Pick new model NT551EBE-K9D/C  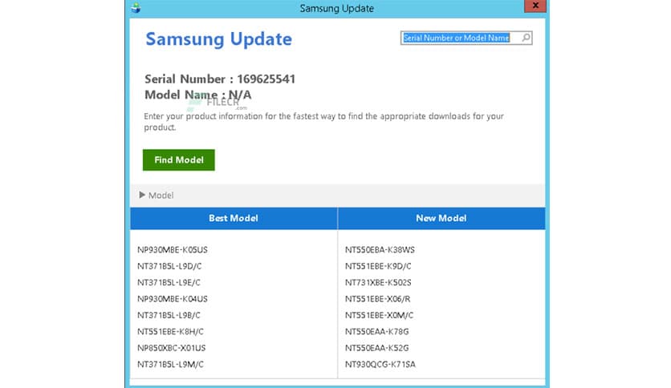tap(378, 266)
